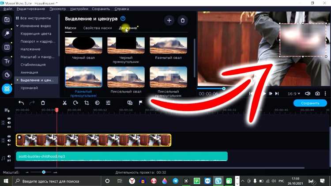Delete the mask using the panel trash icon

183,20
